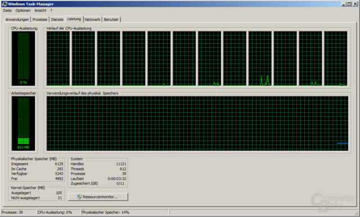Click the Verlauf der CPU-Auslastung label
Screen dimensions: 360x217
pyautogui.click(x=69, y=29)
